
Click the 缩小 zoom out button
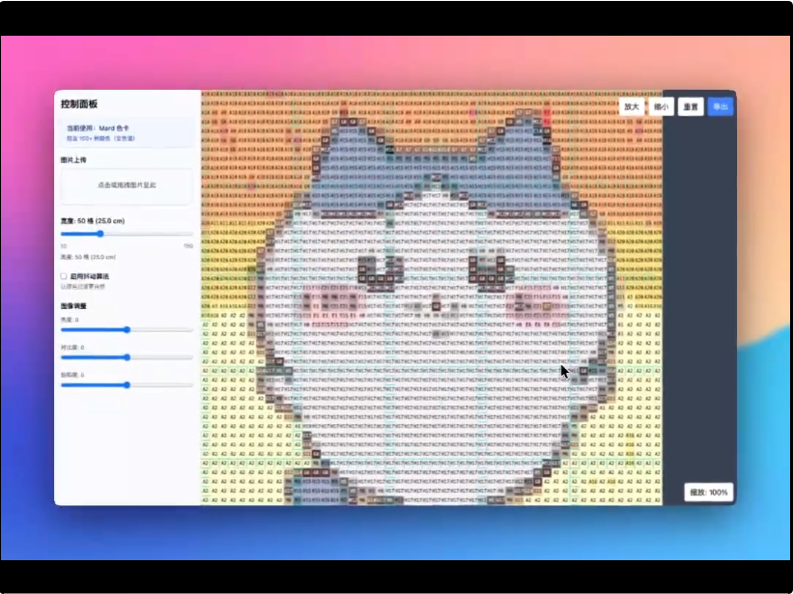point(661,106)
